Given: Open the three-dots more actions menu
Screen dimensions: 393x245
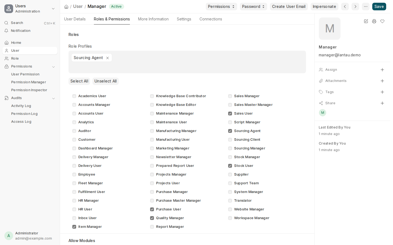Looking at the screenshot, I should [366, 7].
